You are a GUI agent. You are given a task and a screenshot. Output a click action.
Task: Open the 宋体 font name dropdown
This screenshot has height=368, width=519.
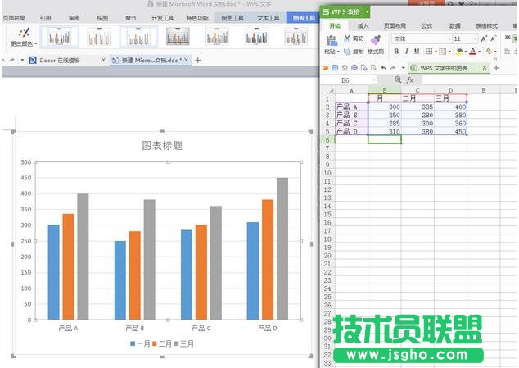click(x=449, y=39)
